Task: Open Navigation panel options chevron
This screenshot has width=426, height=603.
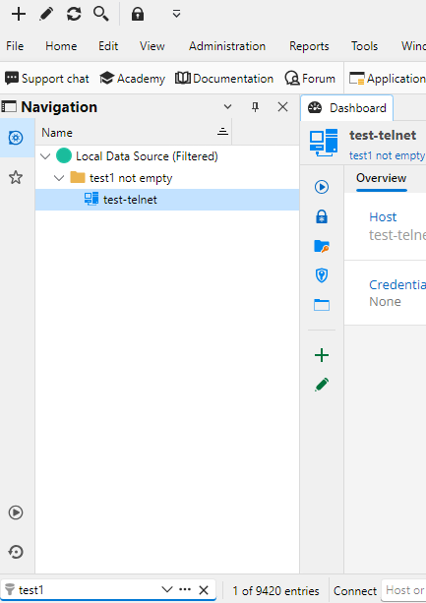Action: pyautogui.click(x=227, y=107)
